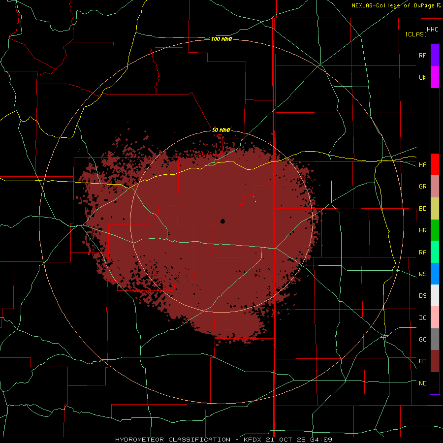
Task: Click the GR legend label
Action: [x=422, y=187]
